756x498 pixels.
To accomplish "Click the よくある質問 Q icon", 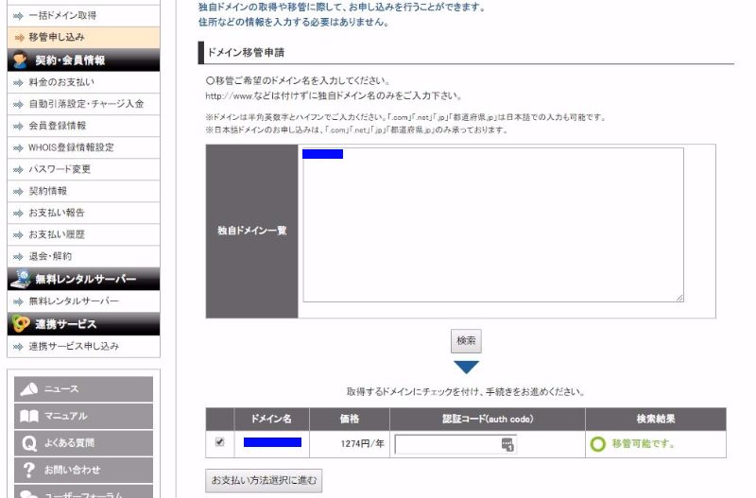I will [x=29, y=442].
